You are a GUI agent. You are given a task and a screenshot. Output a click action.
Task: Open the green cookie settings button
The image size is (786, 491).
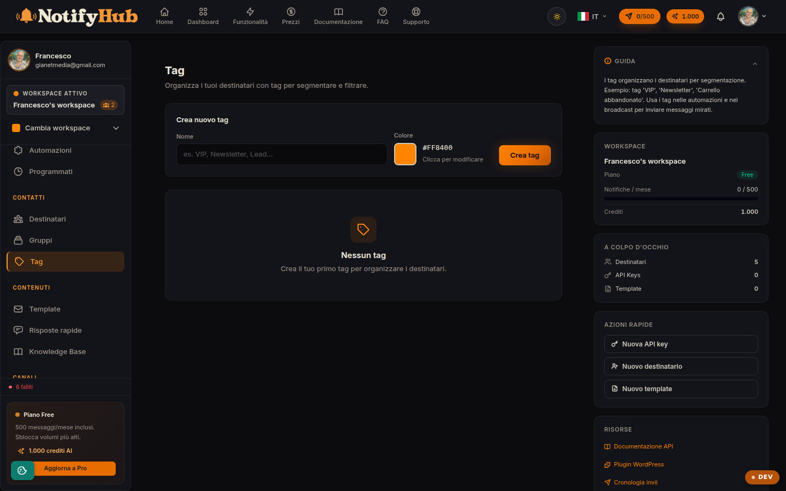pos(22,470)
